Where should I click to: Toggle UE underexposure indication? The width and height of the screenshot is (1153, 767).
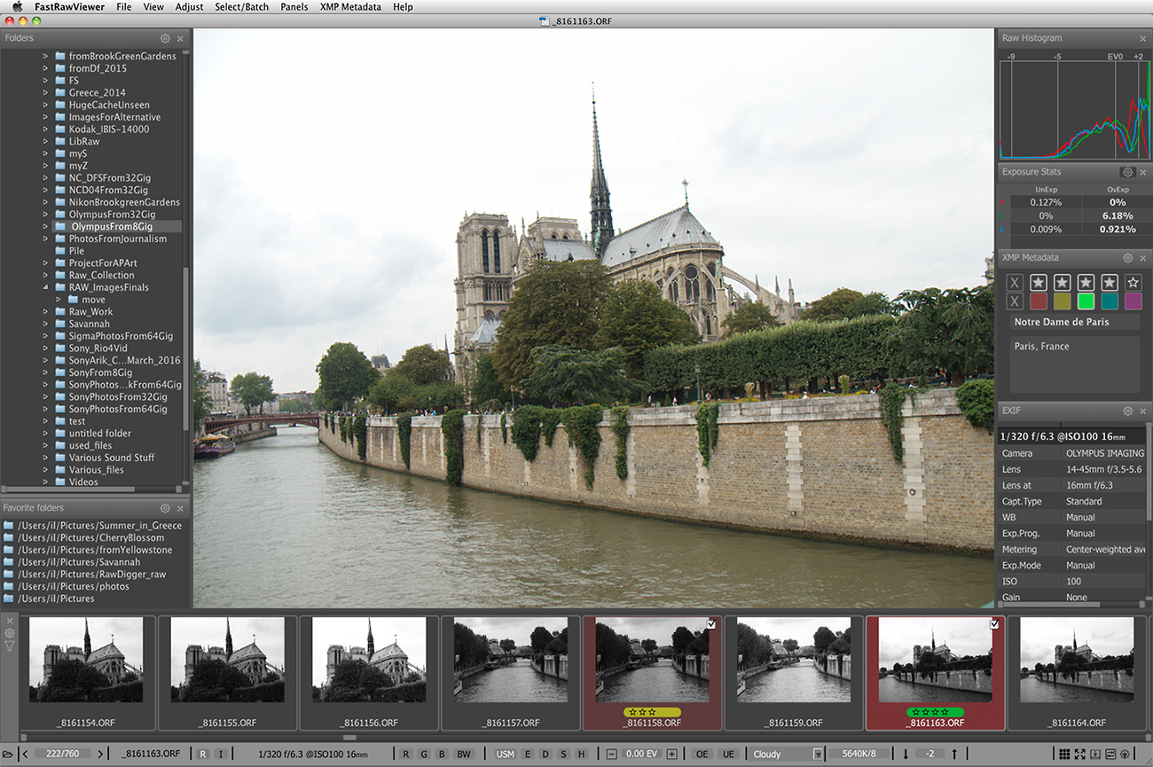(728, 754)
